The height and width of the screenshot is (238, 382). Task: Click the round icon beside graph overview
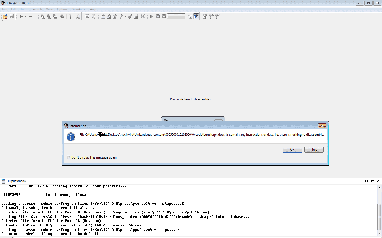tap(93, 16)
